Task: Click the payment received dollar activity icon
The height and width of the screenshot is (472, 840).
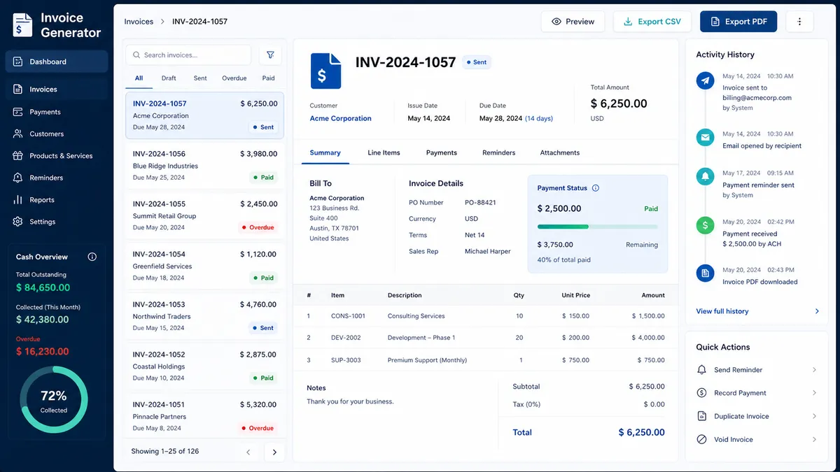Action: 705,225
